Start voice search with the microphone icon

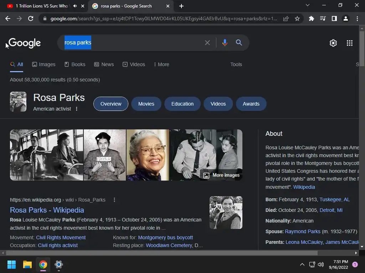click(x=225, y=43)
